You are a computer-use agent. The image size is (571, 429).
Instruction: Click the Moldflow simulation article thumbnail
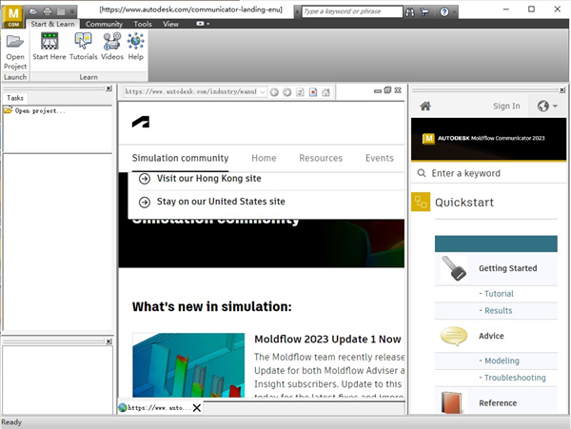pyautogui.click(x=188, y=365)
